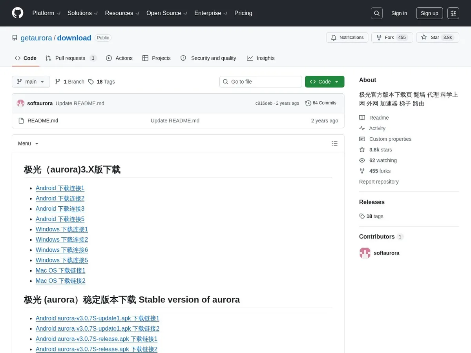The width and height of the screenshot is (471, 353).
Task: Click the 18 tags link under Releases
Action: click(x=371, y=216)
